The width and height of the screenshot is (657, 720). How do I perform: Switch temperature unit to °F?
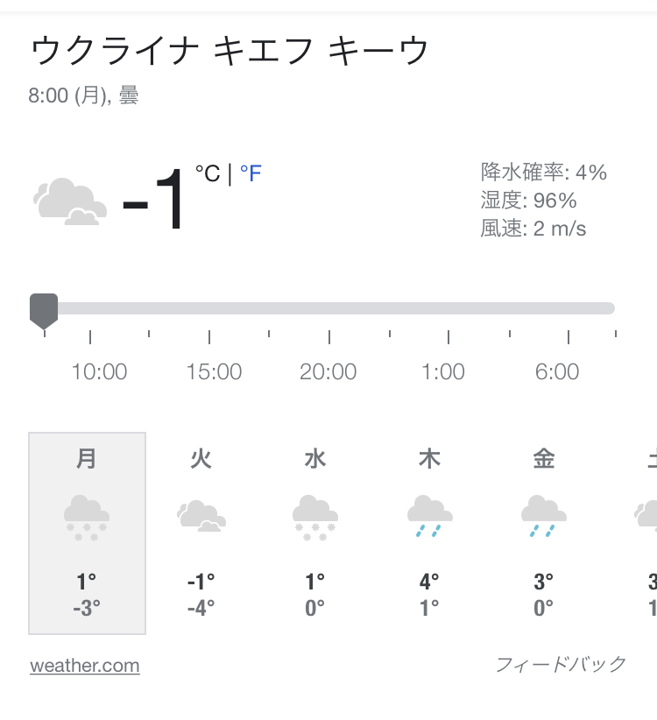pyautogui.click(x=251, y=173)
